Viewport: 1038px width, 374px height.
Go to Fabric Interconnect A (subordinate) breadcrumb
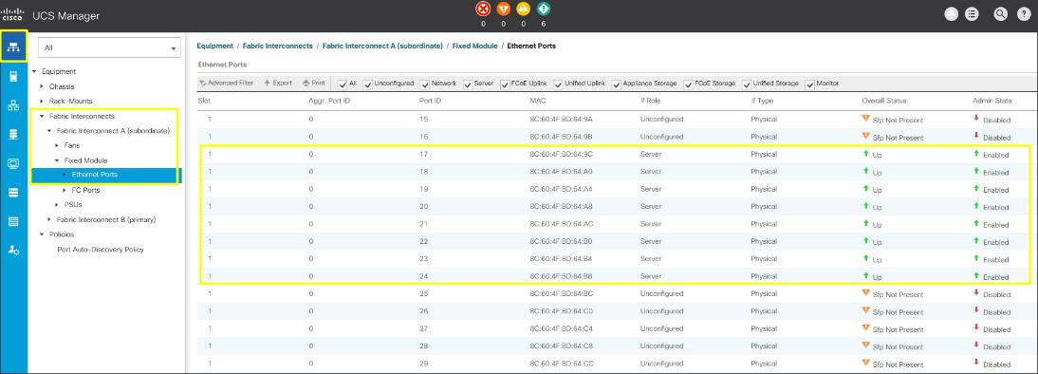pyautogui.click(x=382, y=47)
